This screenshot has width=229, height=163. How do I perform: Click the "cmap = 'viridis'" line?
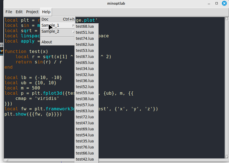click(37, 99)
